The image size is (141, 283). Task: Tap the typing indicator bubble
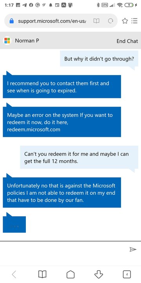(x=14, y=224)
